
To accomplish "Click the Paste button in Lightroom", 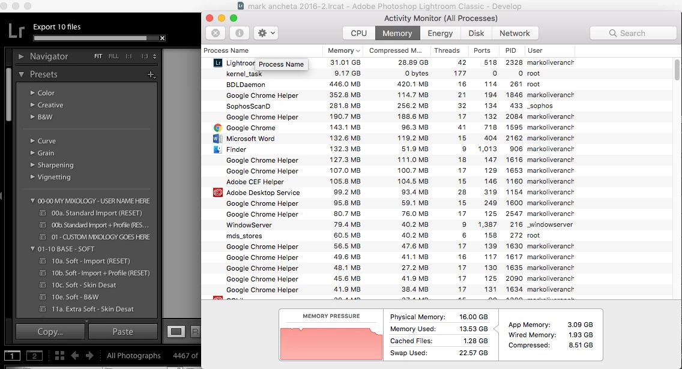I will pyautogui.click(x=122, y=332).
